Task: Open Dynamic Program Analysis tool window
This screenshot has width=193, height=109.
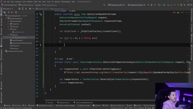Action: (x=65, y=106)
